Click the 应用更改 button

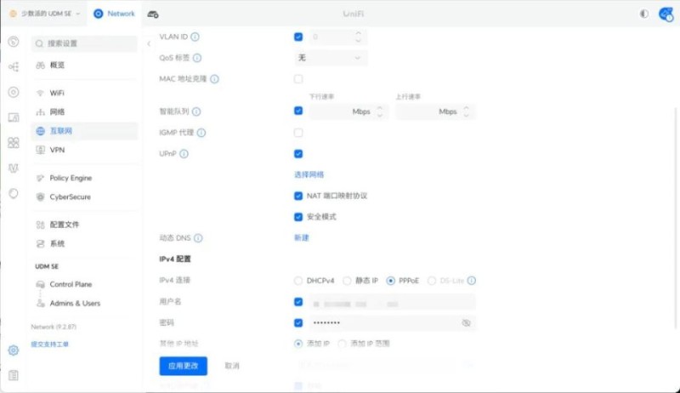183,366
